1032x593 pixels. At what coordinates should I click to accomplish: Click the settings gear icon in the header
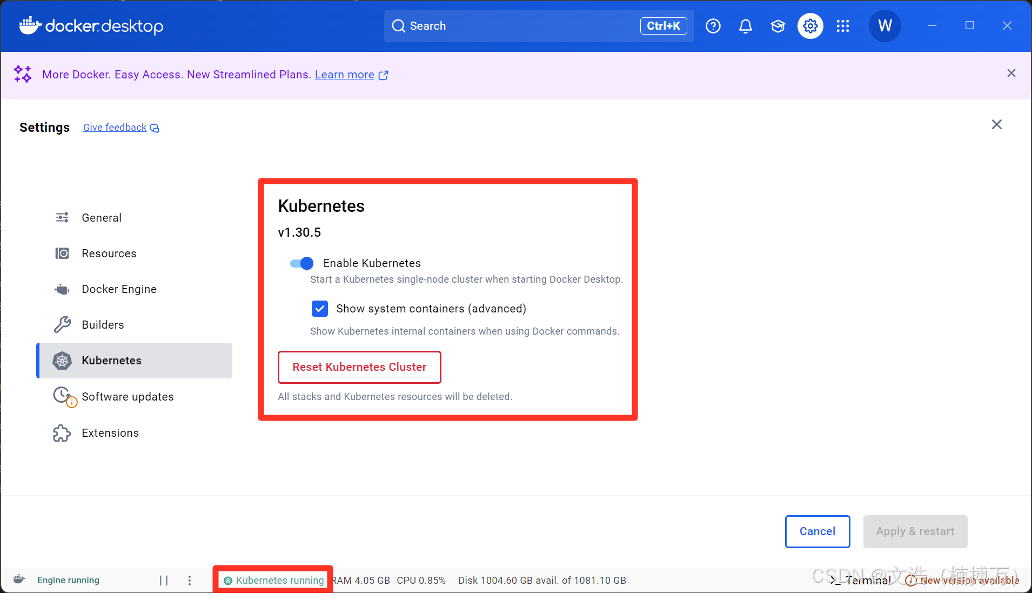[810, 26]
